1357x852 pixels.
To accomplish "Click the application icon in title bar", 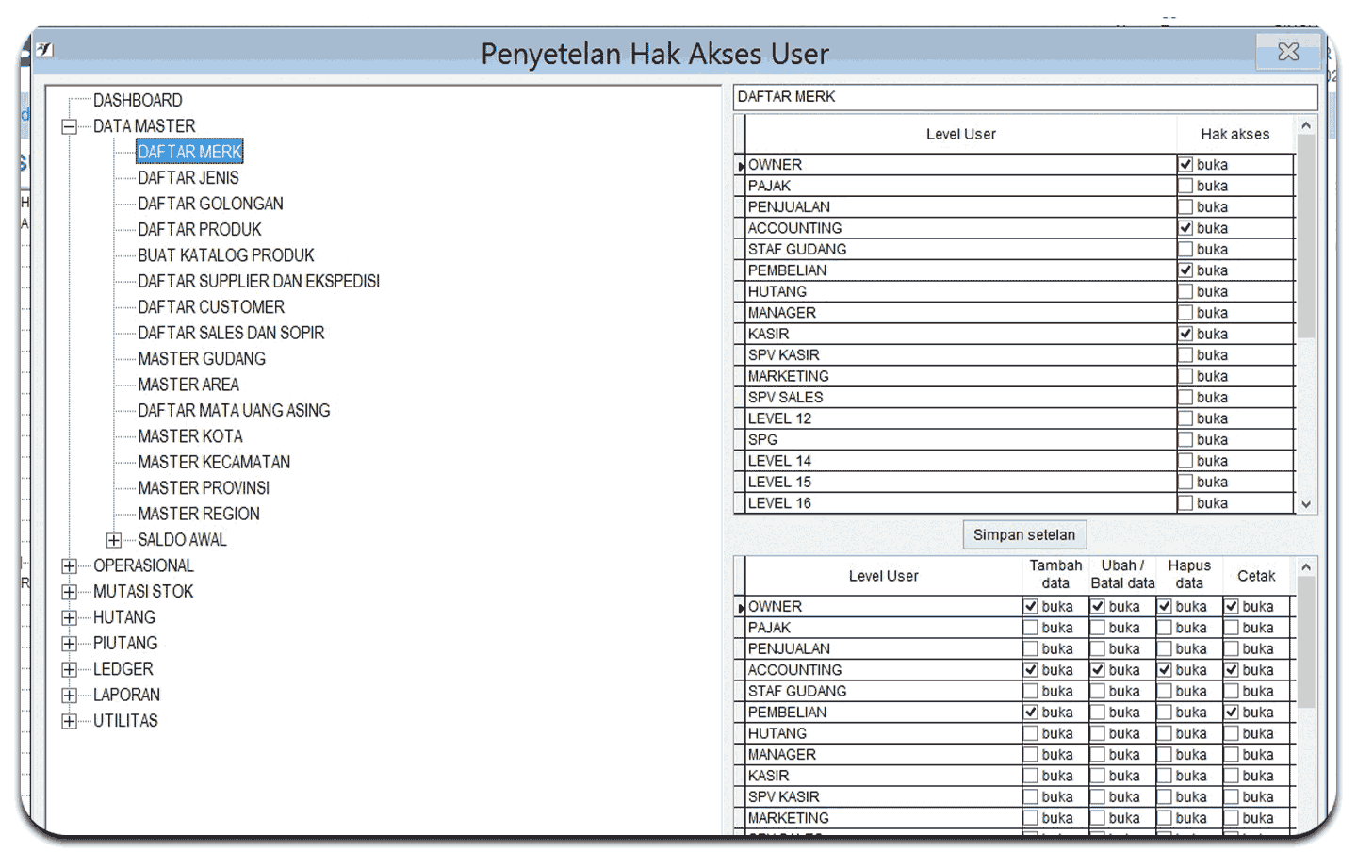I will click(44, 50).
